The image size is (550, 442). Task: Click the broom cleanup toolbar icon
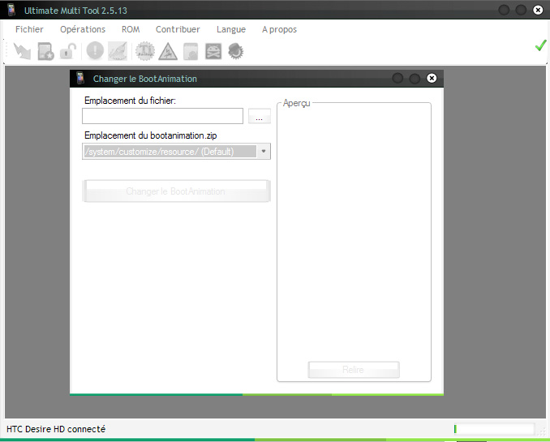(x=118, y=51)
